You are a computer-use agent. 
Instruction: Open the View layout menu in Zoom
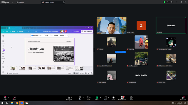[169, 2]
